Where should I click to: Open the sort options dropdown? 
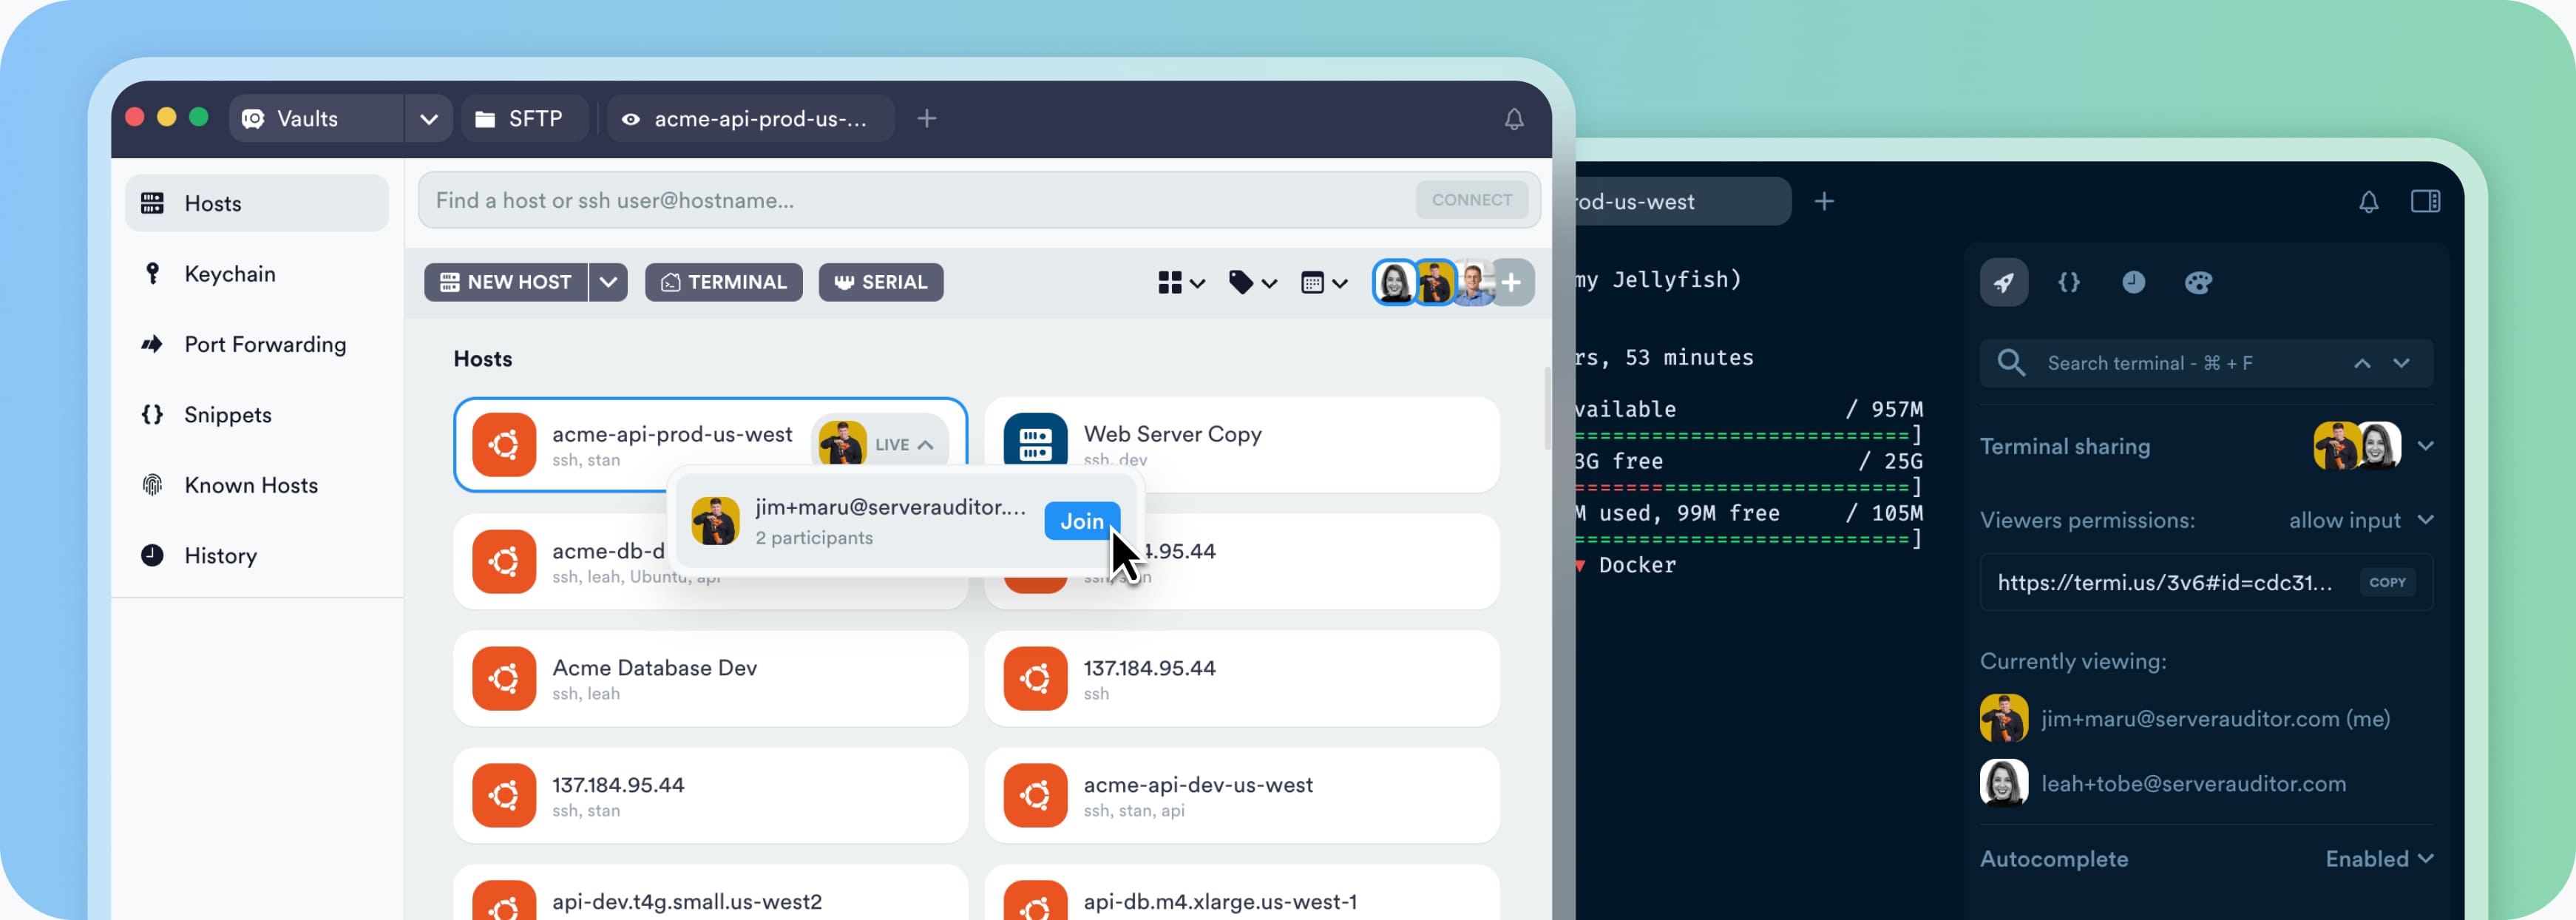click(x=1324, y=283)
